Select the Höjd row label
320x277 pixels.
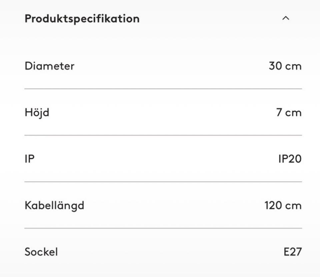pos(37,112)
